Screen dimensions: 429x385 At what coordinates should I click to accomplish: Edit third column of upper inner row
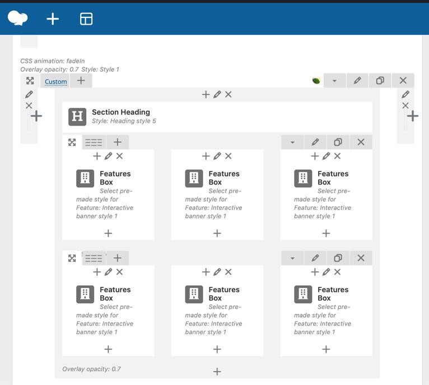(326, 156)
